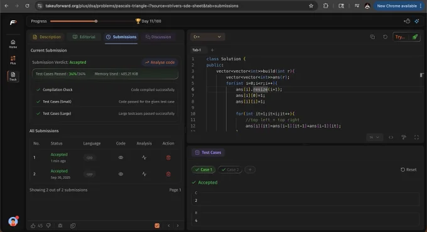The image size is (427, 232).
Task: Click the editor theme paint icon
Action: [404, 137]
